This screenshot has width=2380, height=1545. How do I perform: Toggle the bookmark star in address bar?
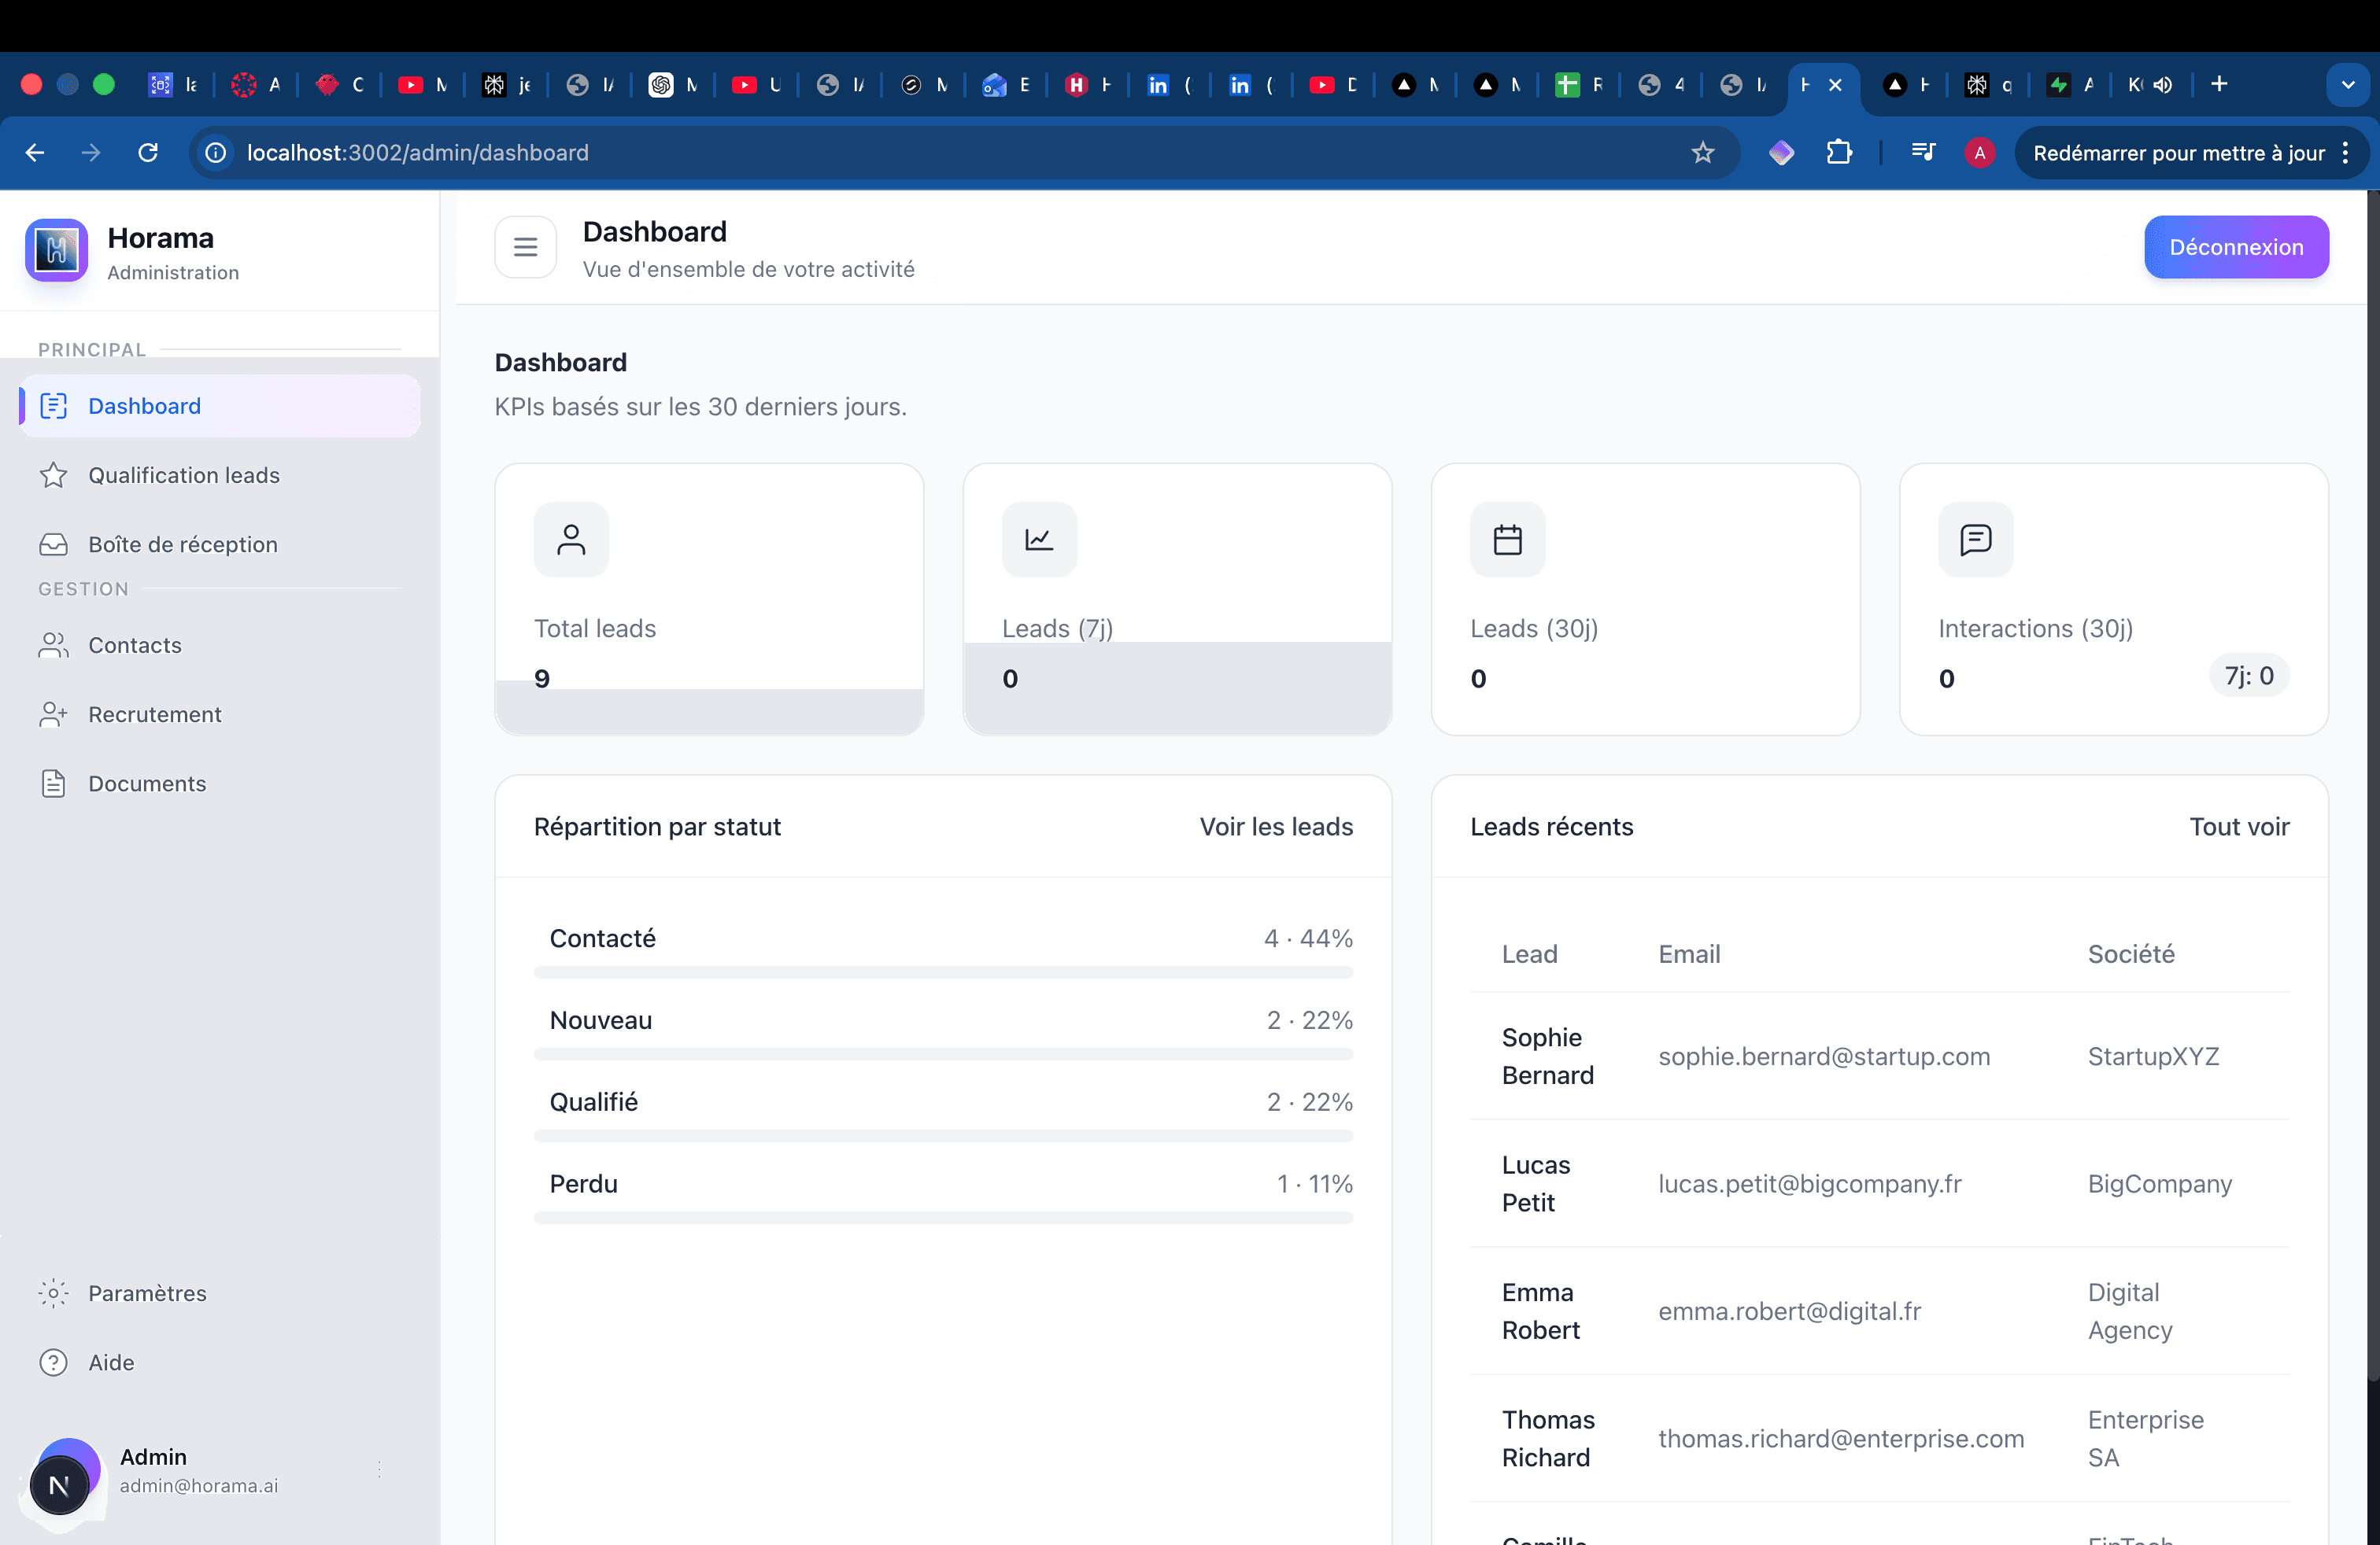point(1702,153)
